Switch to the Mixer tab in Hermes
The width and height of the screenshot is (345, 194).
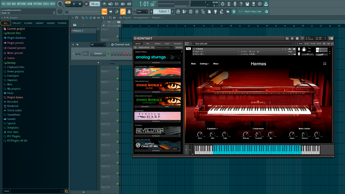[216, 64]
